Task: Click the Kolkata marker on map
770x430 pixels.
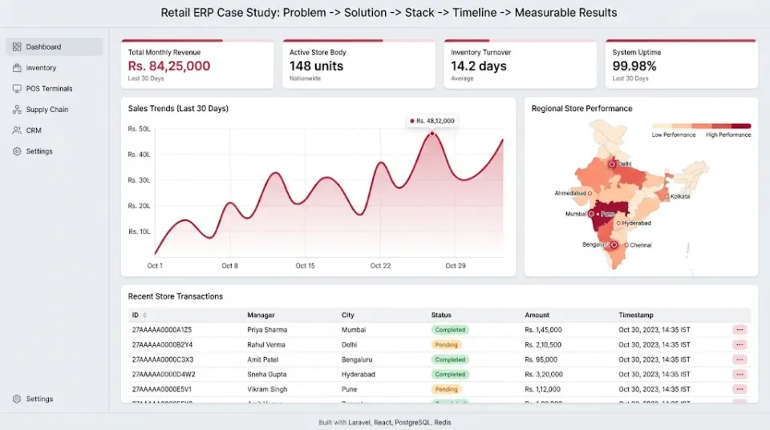Action: (667, 197)
